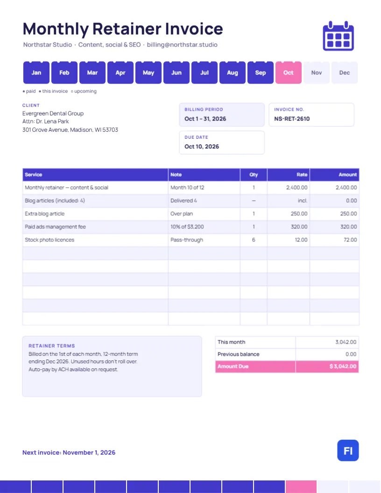The width and height of the screenshot is (381, 493).
Task: Click the CLIENT heading
Action: (31, 106)
